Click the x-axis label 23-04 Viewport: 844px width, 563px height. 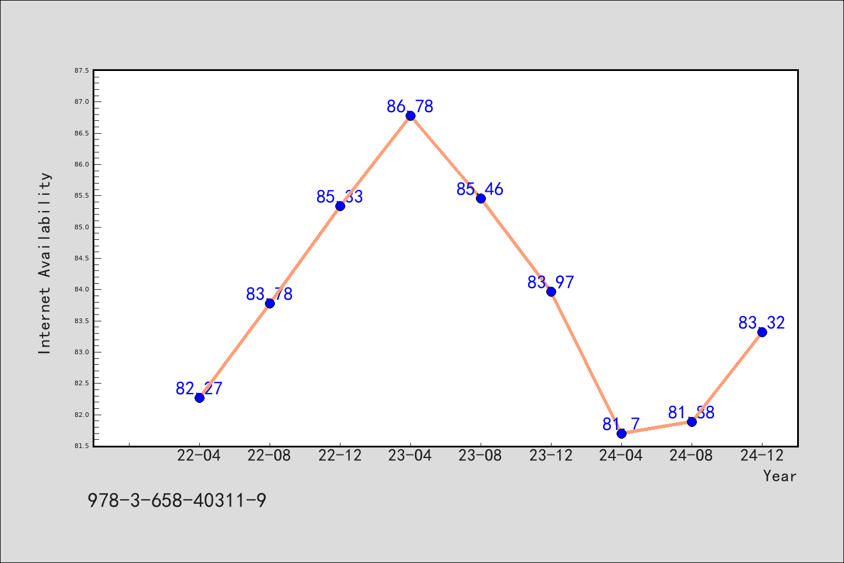(x=410, y=456)
